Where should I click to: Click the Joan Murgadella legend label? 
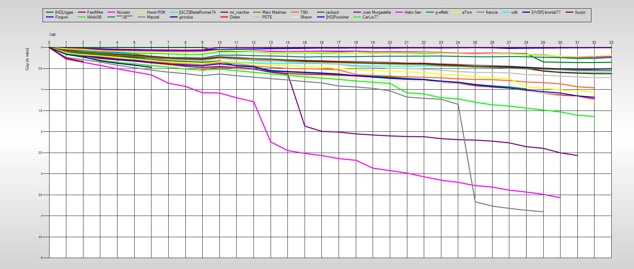click(376, 12)
